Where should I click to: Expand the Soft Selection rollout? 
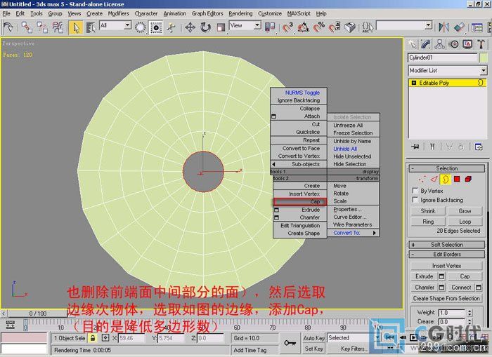pyautogui.click(x=447, y=245)
